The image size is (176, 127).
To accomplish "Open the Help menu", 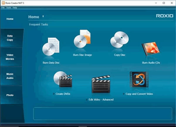I will (15, 8).
